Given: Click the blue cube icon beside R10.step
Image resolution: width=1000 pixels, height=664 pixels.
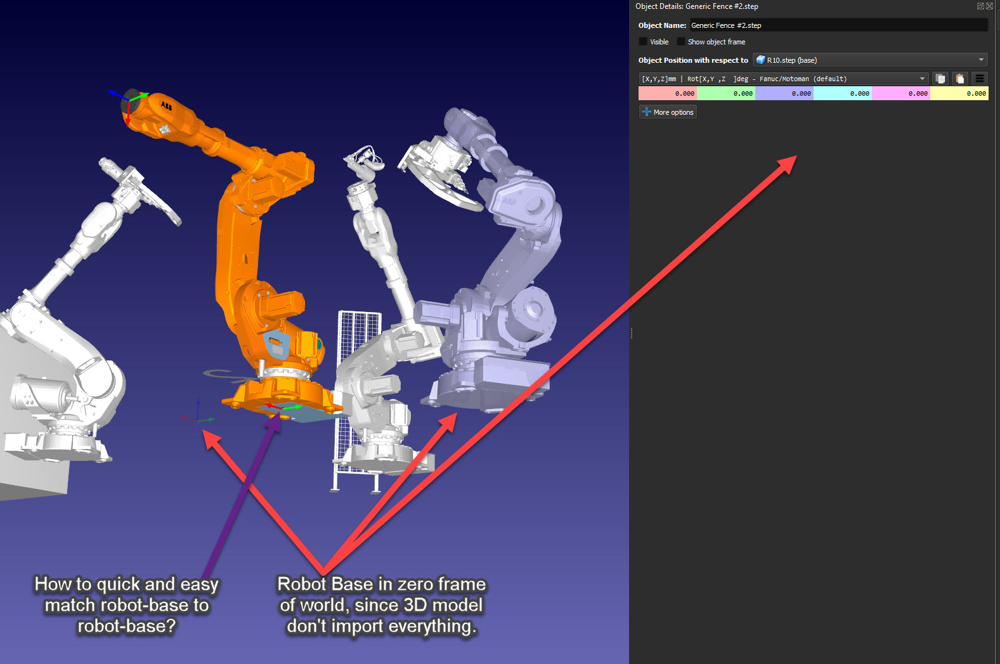Looking at the screenshot, I should [760, 60].
